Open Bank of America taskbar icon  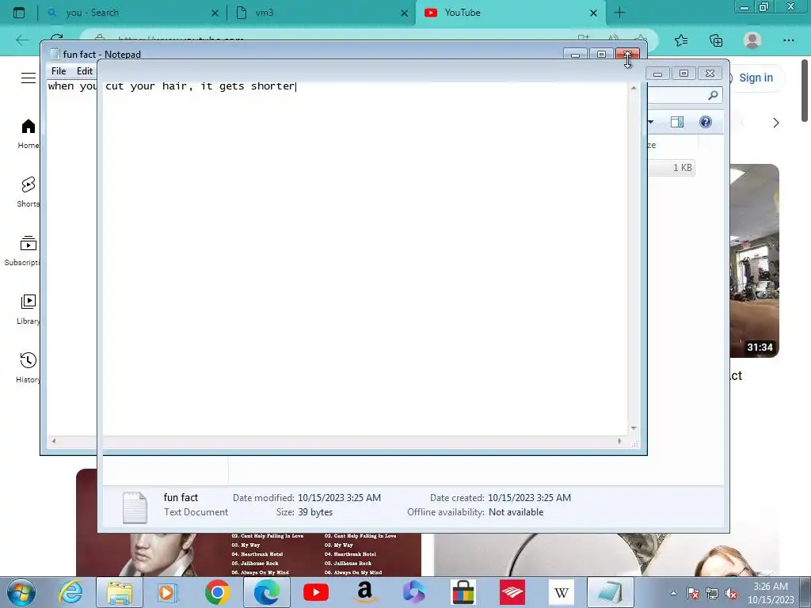click(x=512, y=592)
